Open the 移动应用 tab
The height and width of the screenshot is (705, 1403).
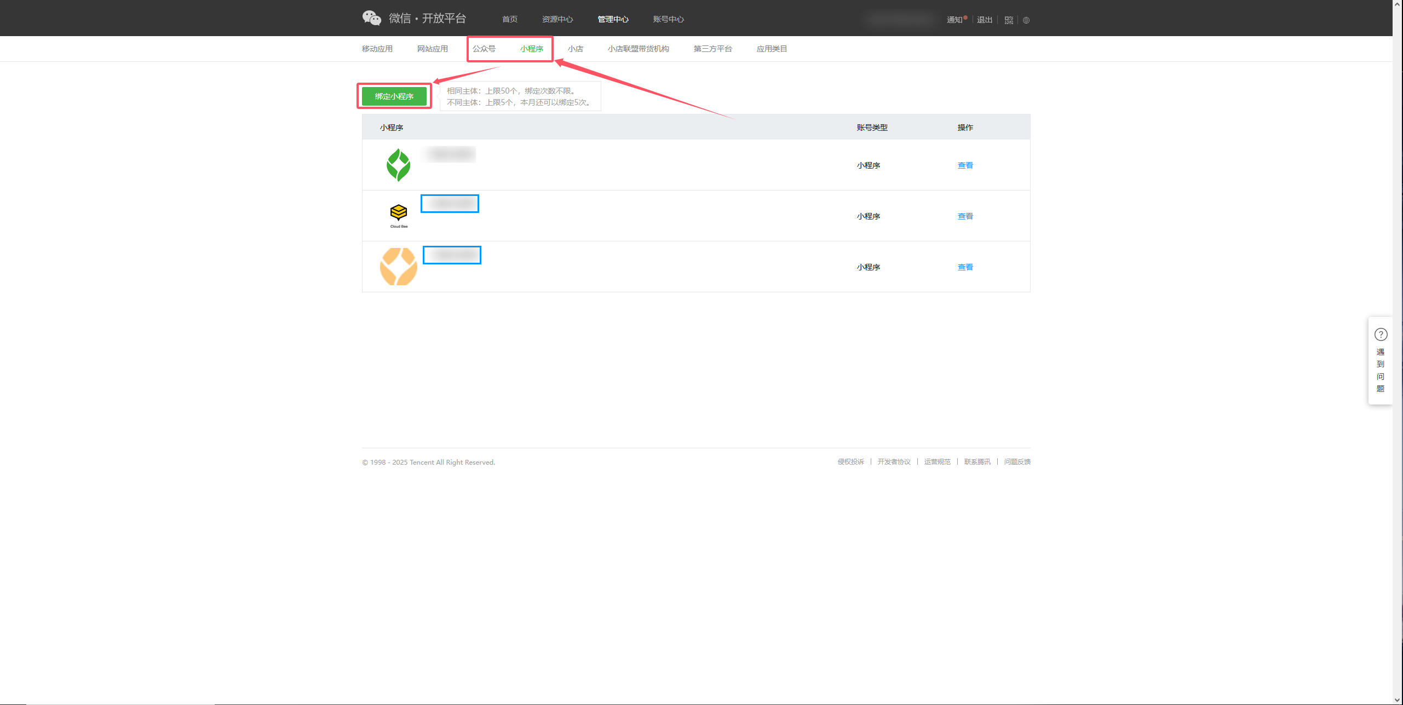click(377, 49)
